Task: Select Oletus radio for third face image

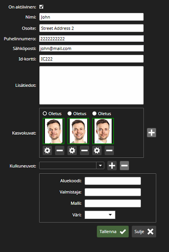Action: coord(94,113)
